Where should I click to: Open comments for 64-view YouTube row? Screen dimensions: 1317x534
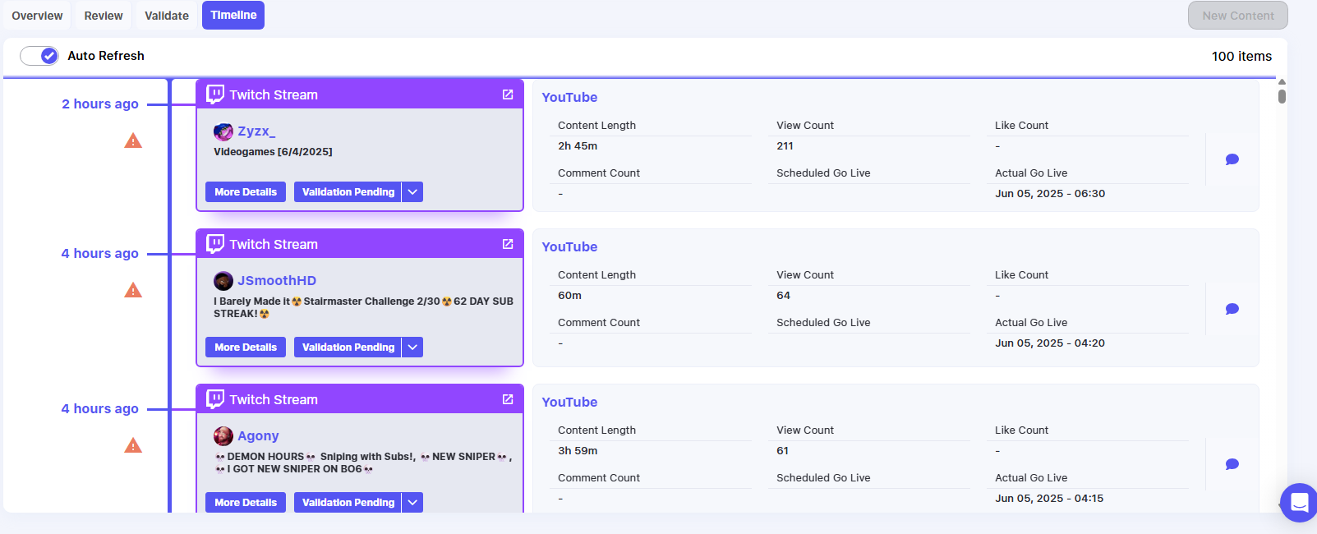pos(1232,309)
